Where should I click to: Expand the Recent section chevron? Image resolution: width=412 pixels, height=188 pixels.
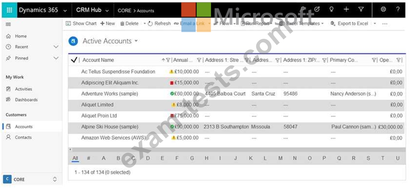coord(56,47)
